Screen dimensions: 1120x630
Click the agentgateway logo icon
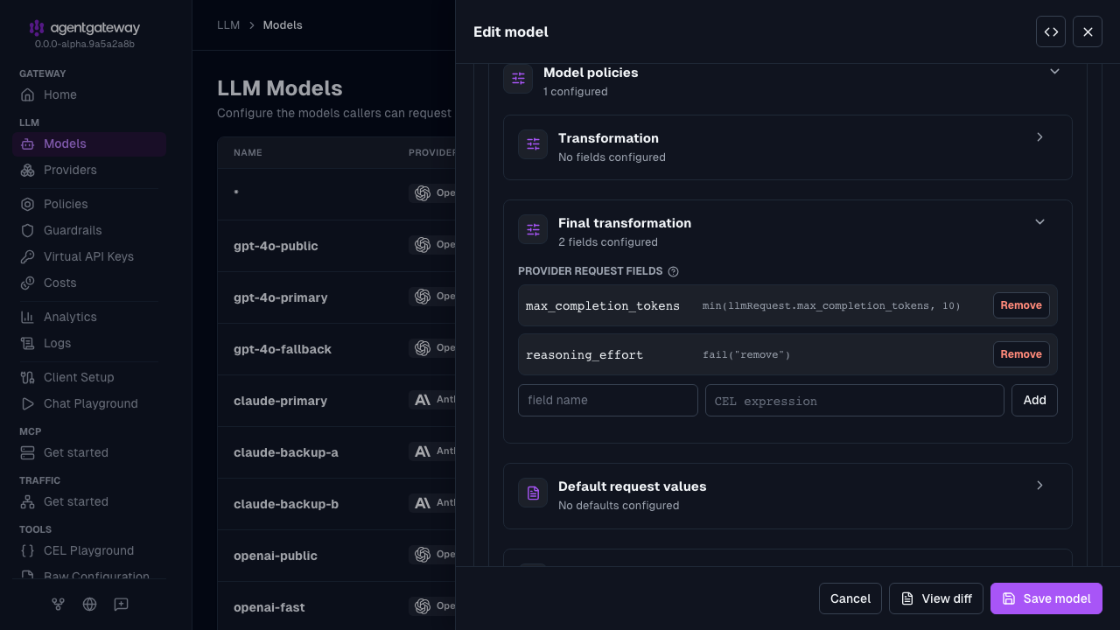[x=36, y=28]
